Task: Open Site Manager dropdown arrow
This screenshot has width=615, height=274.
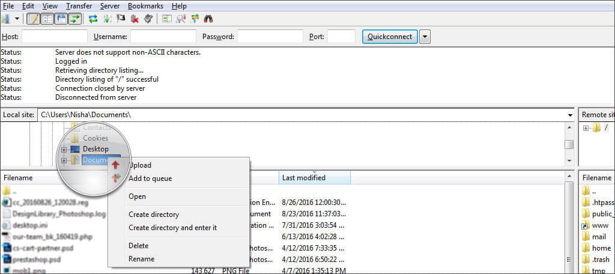Action: click(x=16, y=19)
